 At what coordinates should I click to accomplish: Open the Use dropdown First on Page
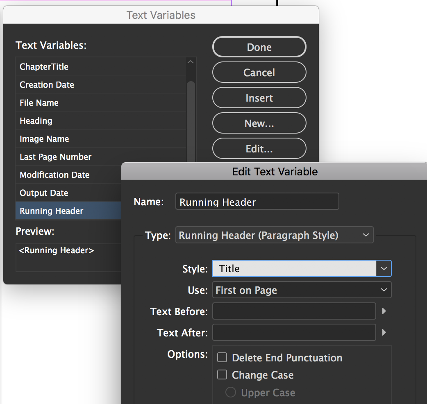click(x=302, y=290)
